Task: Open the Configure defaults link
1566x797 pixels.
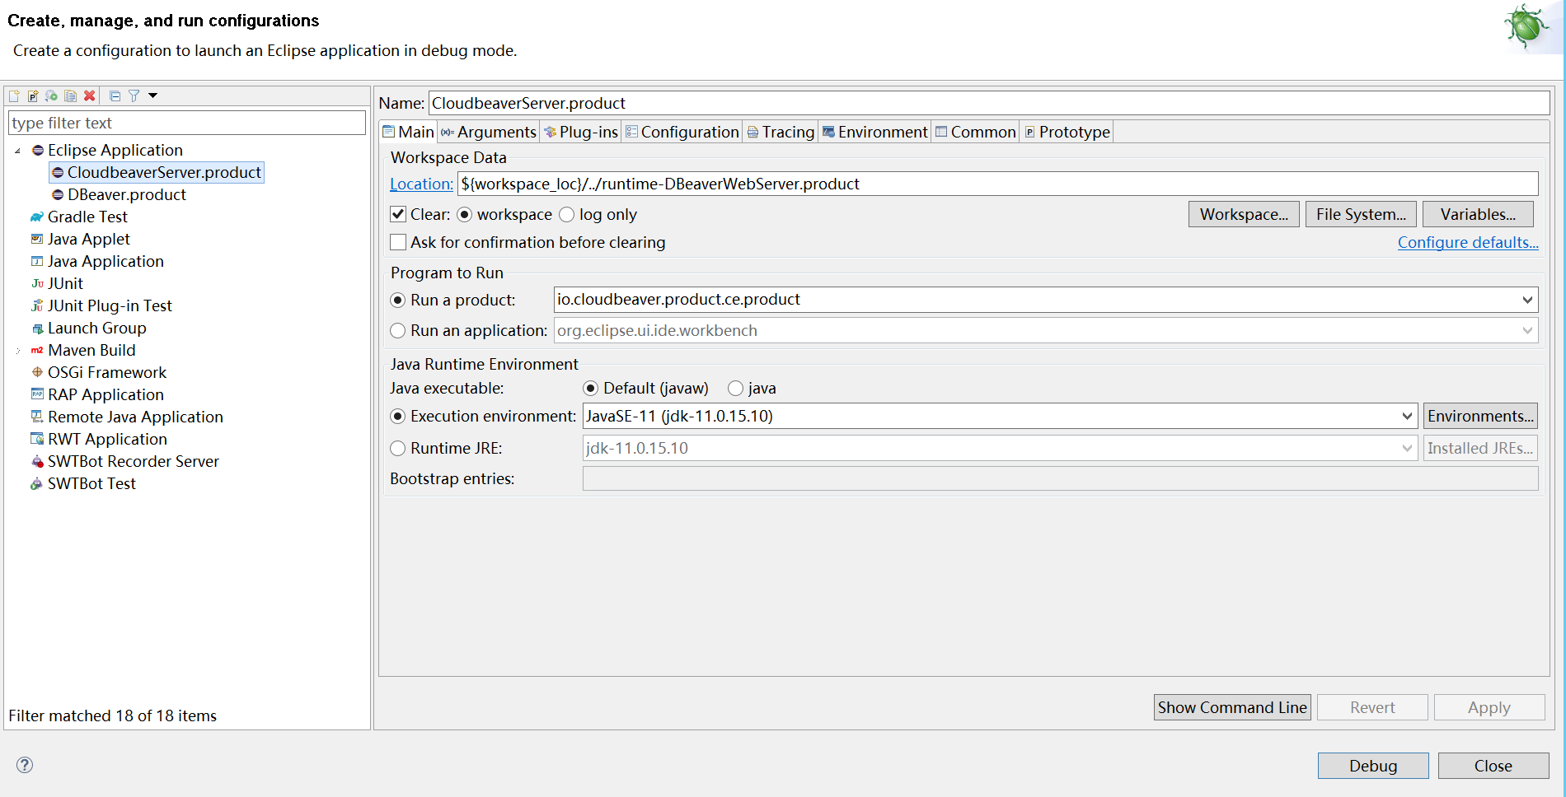Action: 1467,242
